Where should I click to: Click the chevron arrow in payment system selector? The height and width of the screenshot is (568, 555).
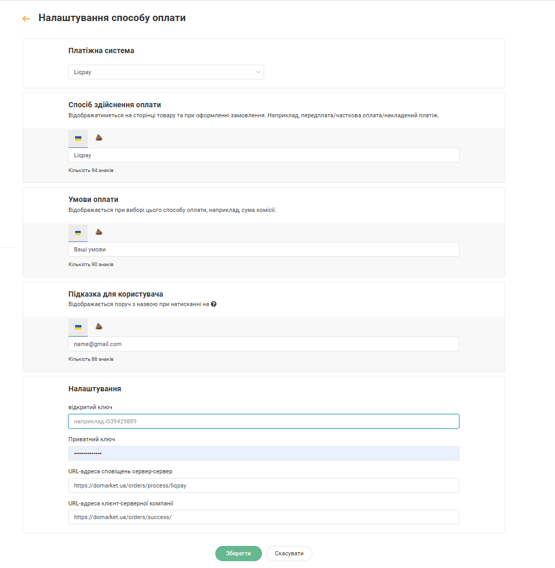258,72
